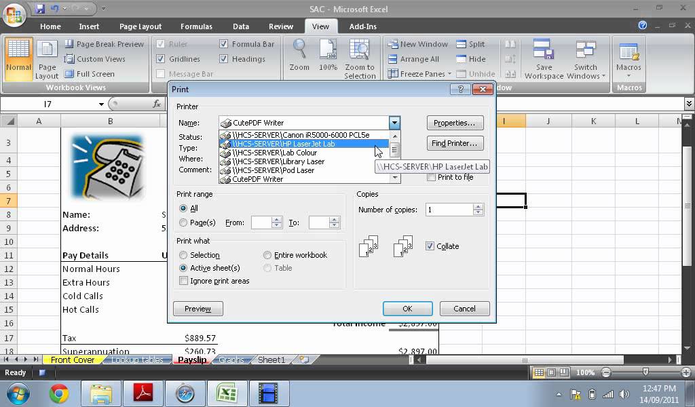
Task: Select Lab Colour printer in list
Action: pyautogui.click(x=304, y=153)
